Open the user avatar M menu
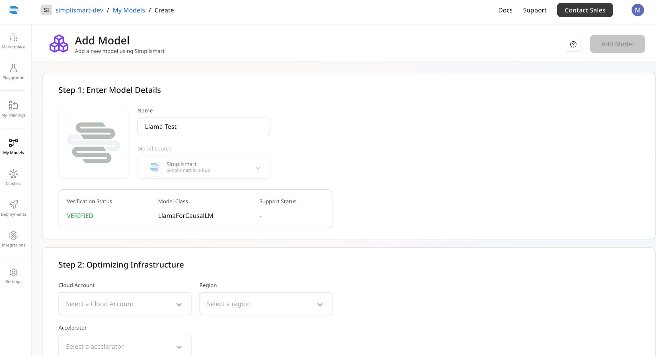Image resolution: width=656 pixels, height=356 pixels. pyautogui.click(x=637, y=10)
